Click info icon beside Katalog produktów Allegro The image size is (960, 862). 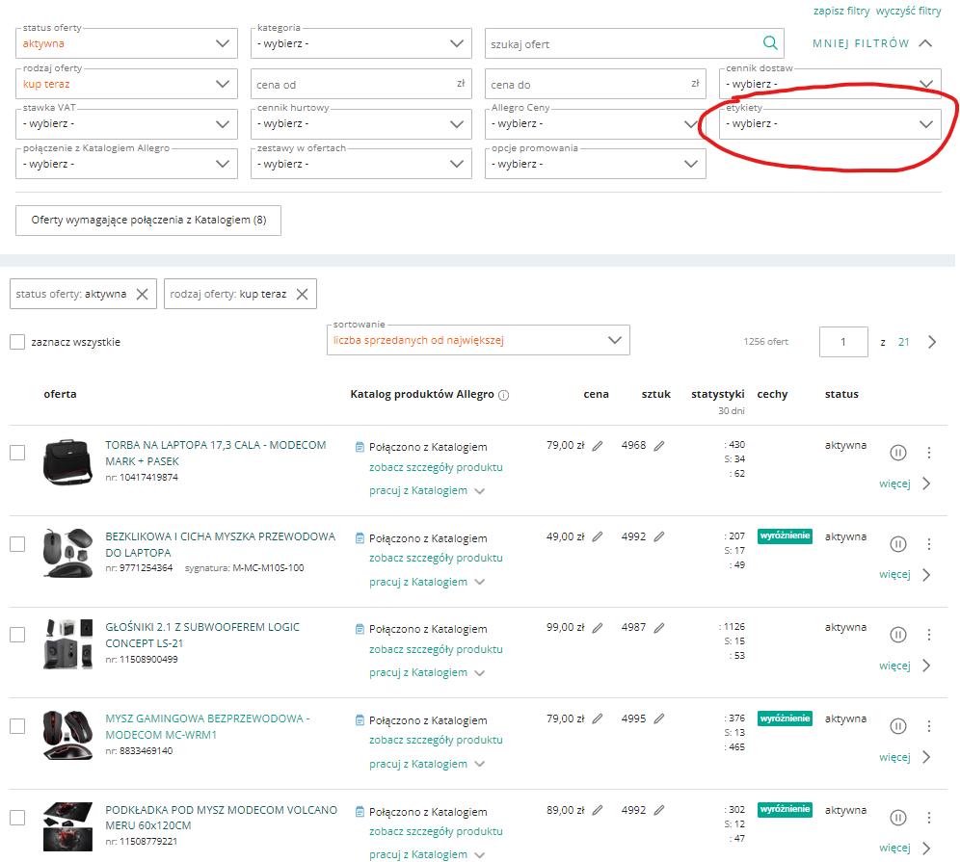(504, 395)
